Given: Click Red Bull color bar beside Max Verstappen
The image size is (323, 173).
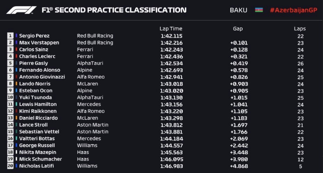Looking at the screenshot, I should click(16, 43).
